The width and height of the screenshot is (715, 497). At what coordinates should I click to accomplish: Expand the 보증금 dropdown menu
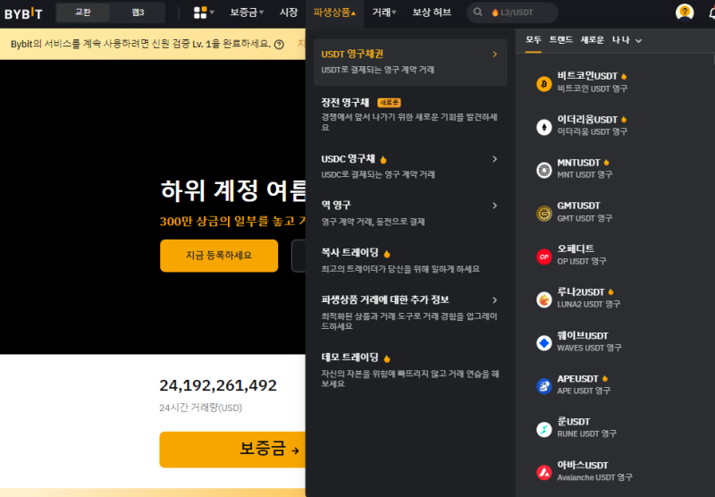[x=247, y=13]
